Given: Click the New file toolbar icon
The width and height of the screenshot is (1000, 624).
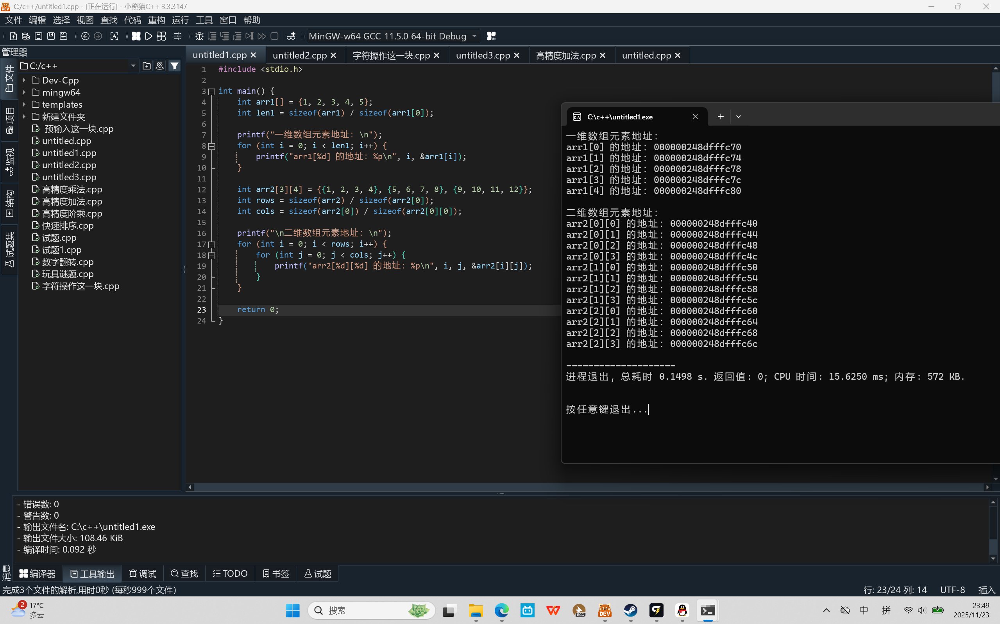Looking at the screenshot, I should [x=13, y=36].
